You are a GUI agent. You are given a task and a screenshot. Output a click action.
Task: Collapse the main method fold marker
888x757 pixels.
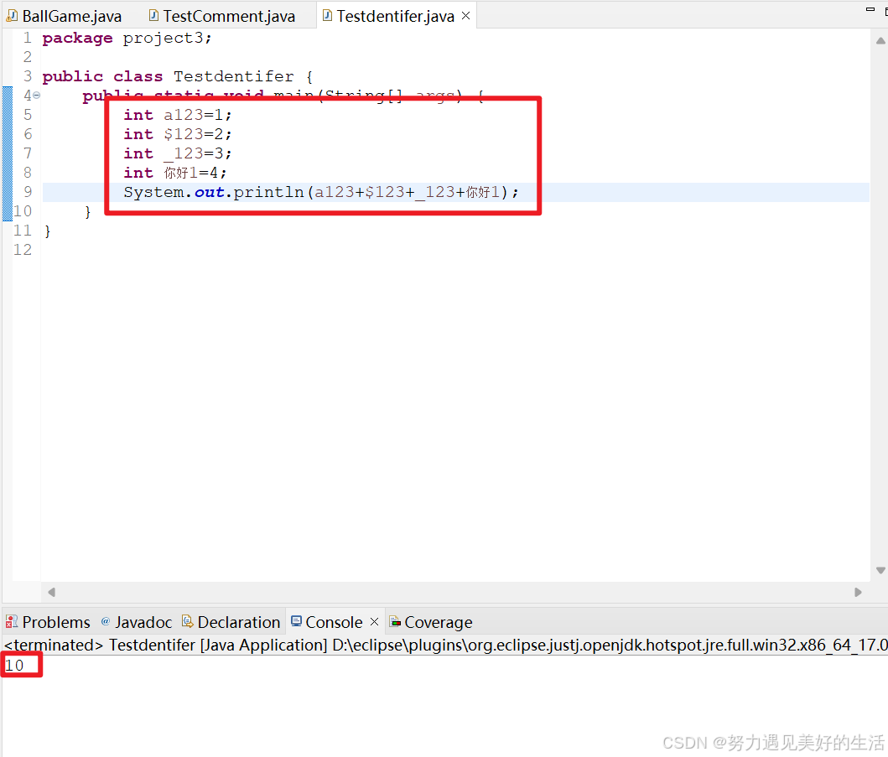(x=36, y=96)
